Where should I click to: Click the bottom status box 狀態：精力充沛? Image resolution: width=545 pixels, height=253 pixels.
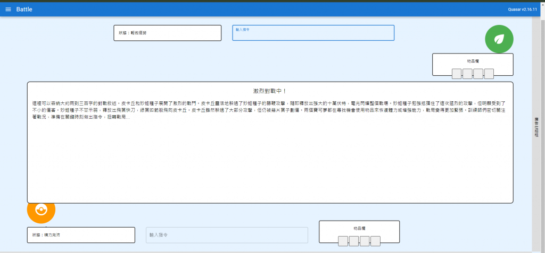81,235
